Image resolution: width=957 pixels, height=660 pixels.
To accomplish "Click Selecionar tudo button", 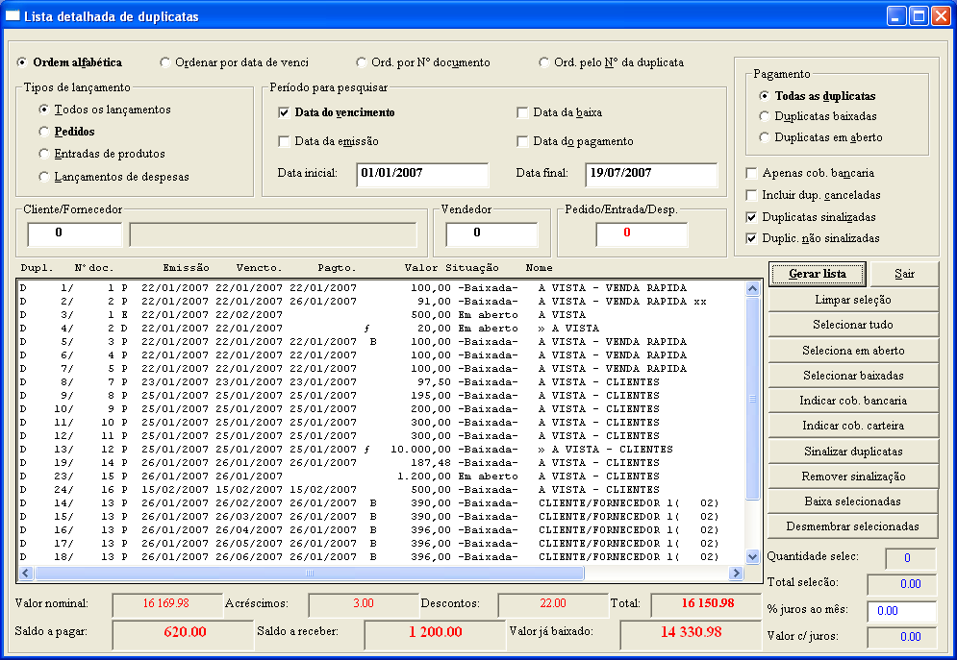I will coord(852,325).
